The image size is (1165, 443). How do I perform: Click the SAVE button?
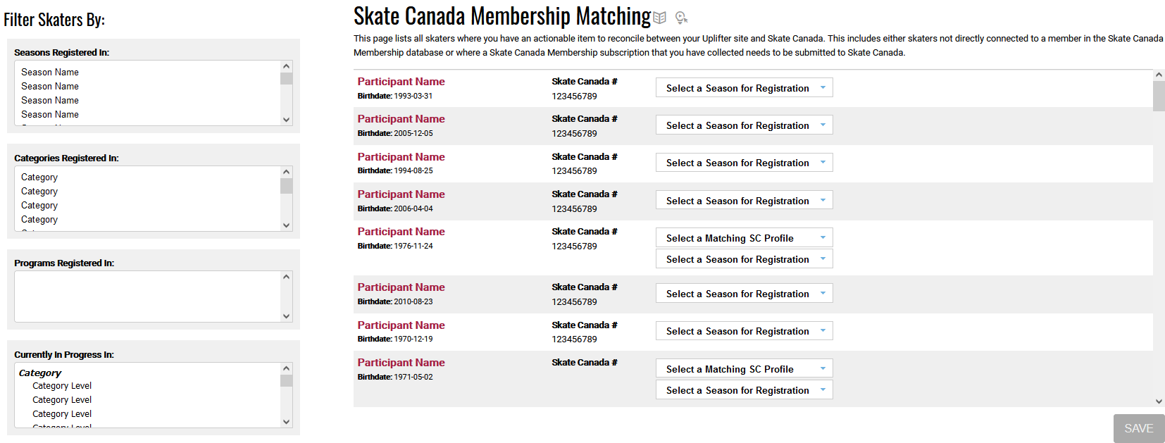[1138, 428]
